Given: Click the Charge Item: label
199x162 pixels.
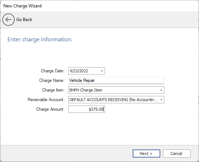Looking at the screenshot, I should click(53, 90).
